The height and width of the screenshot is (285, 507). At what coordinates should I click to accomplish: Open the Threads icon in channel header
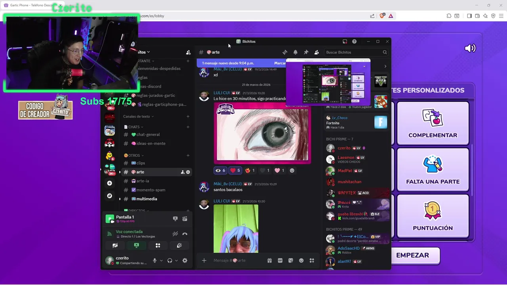point(285,52)
